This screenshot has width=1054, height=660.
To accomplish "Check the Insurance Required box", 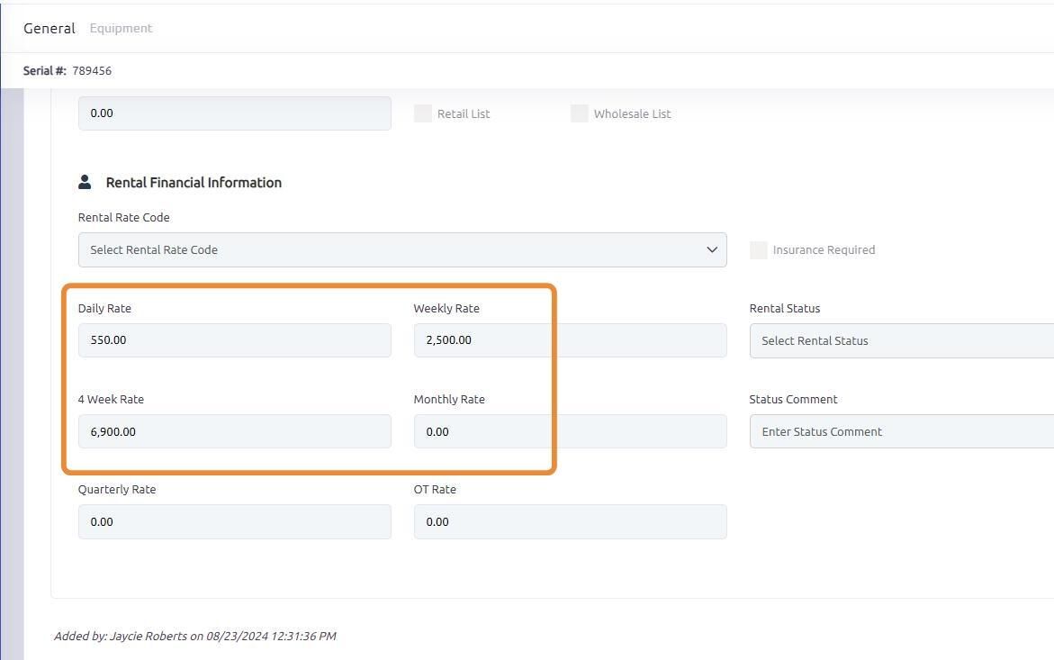I will [759, 250].
